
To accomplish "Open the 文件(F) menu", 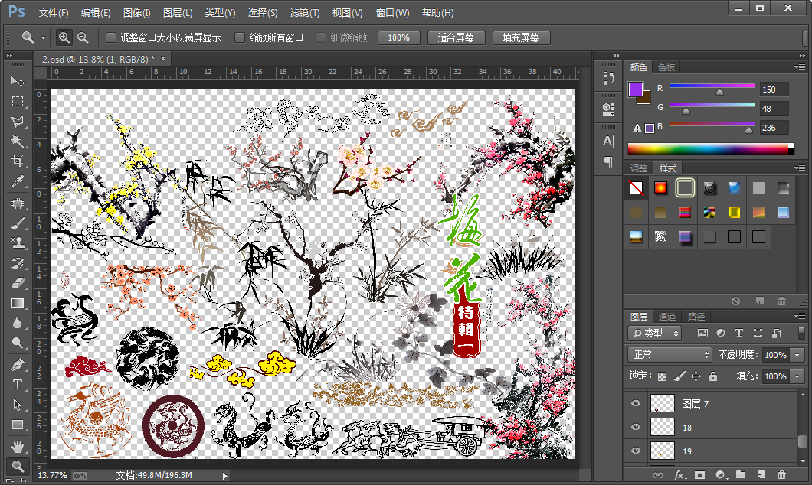I will pyautogui.click(x=54, y=12).
